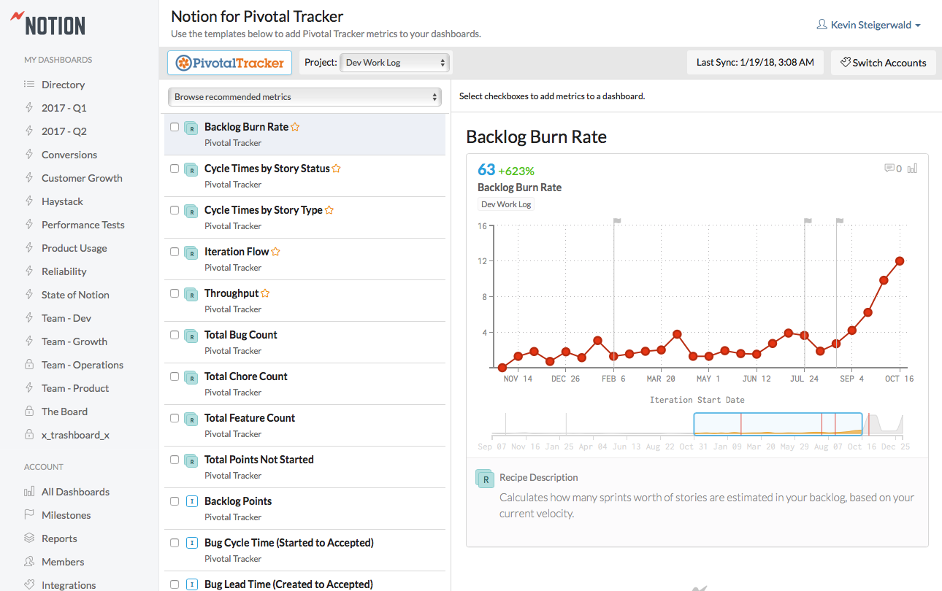Click the blue range selector on the timeline
The width and height of the screenshot is (942, 591).
pyautogui.click(x=778, y=424)
